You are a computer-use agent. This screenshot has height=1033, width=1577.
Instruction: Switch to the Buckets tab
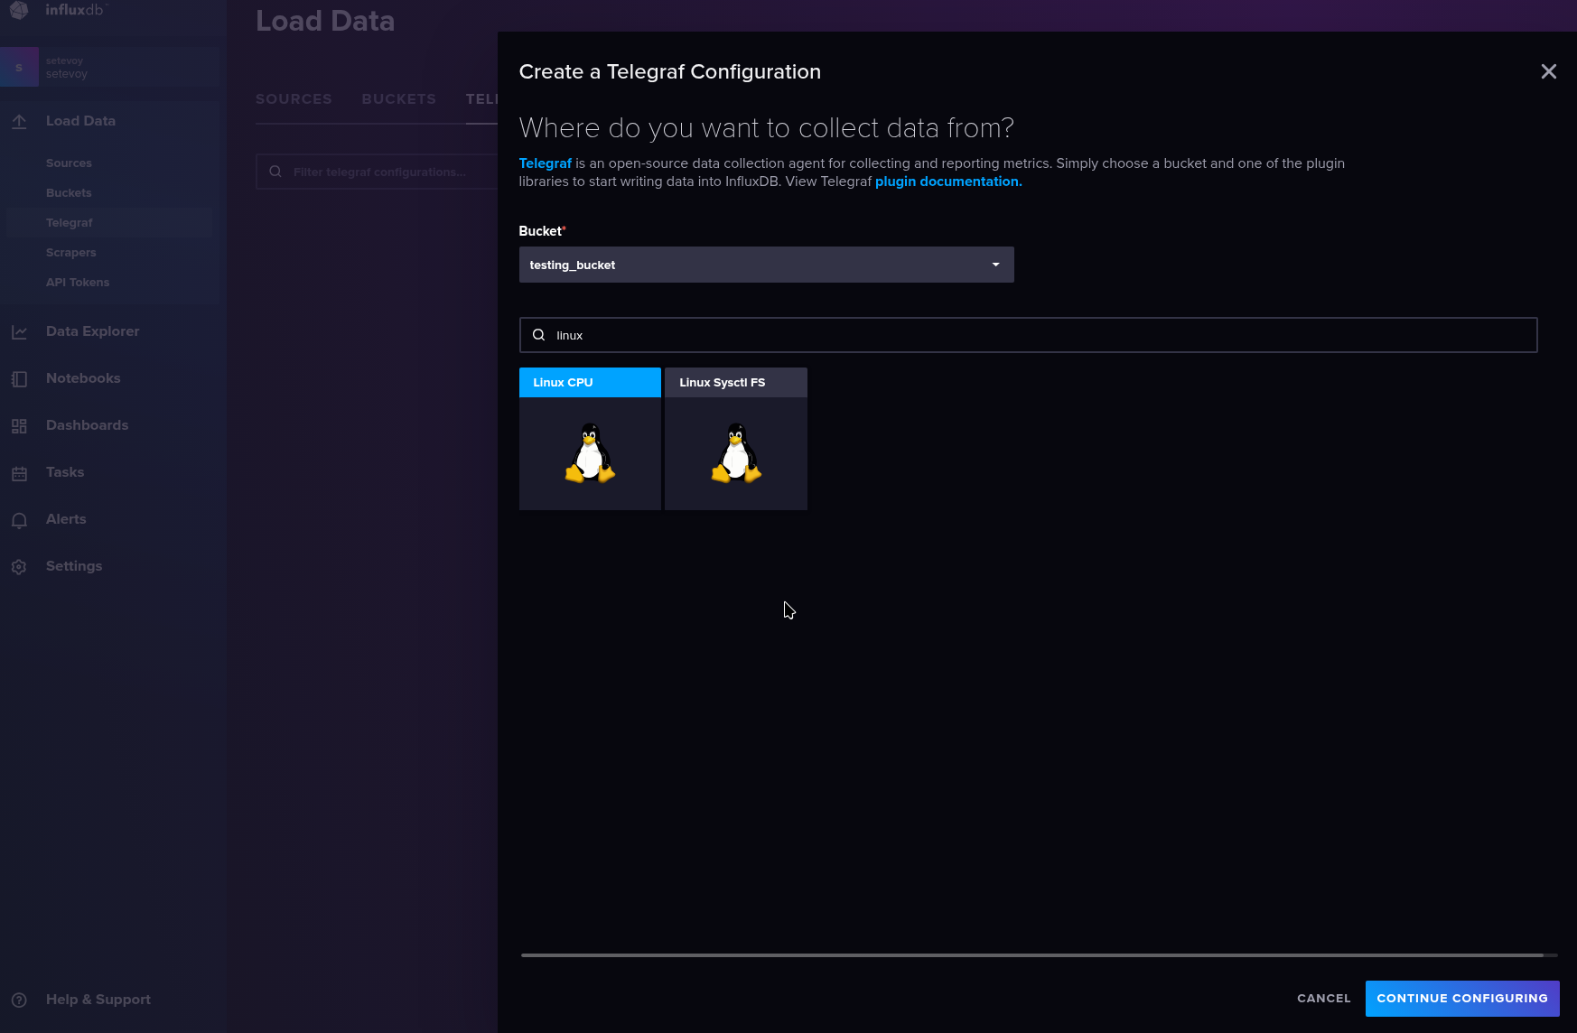[398, 99]
